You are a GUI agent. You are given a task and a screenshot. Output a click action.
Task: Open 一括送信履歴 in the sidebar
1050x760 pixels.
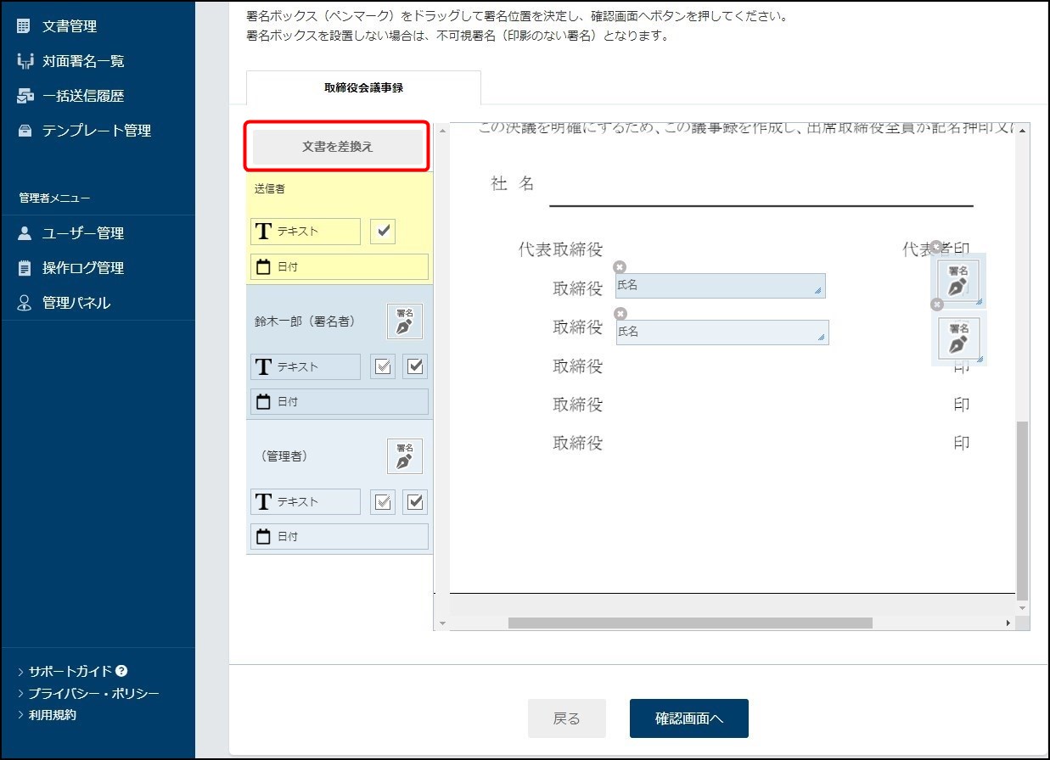coord(83,96)
